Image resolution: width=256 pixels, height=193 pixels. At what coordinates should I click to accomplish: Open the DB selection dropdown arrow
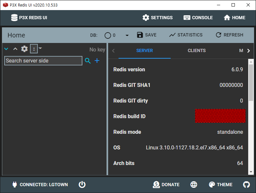127,35
